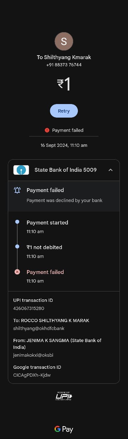Image resolution: width=128 pixels, height=439 pixels.
Task: Click the Powered by UPI logo
Action: click(64, 396)
